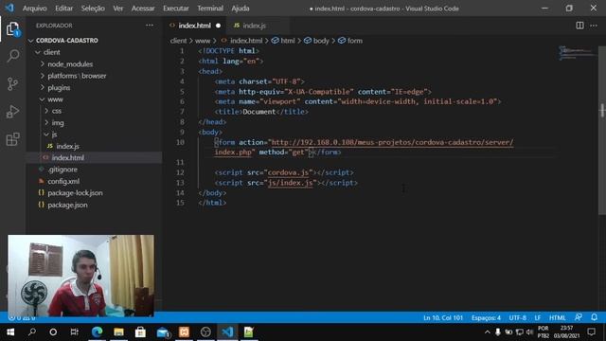
Task: Change HTML language mode in status bar
Action: (558, 318)
